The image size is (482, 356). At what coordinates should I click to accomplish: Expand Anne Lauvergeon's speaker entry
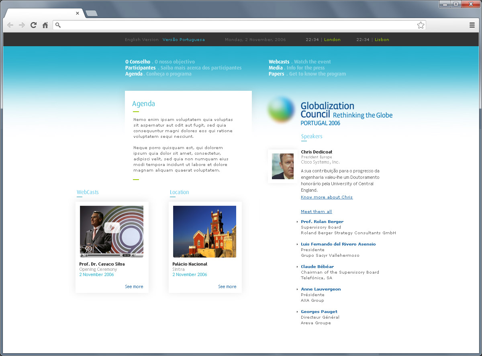(321, 289)
